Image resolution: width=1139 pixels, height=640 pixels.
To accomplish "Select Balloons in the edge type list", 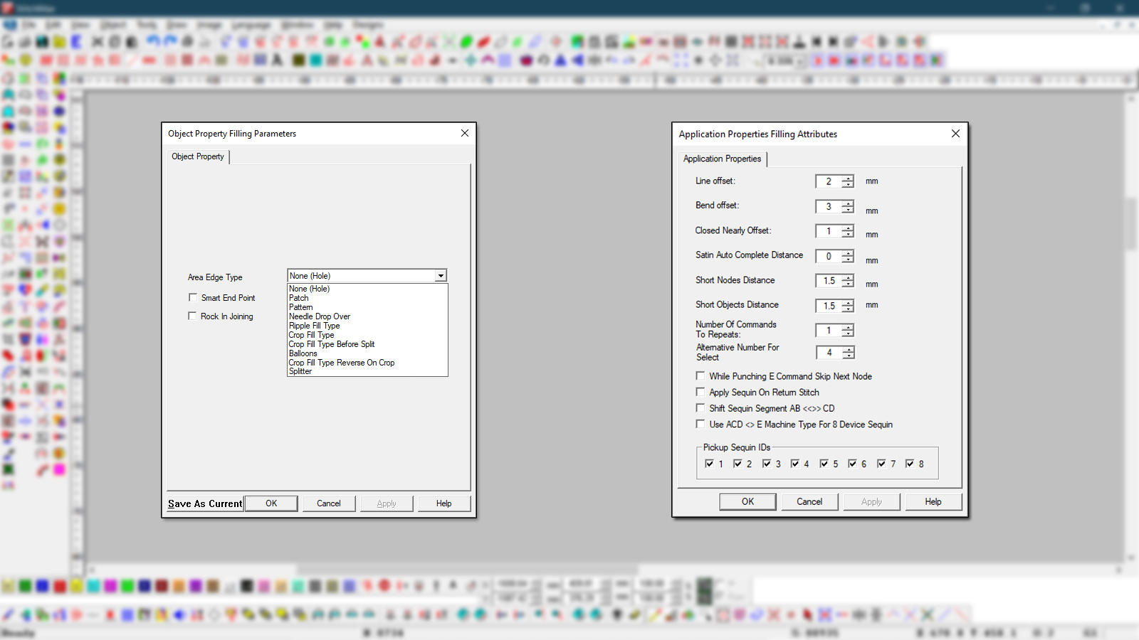I will 303,353.
